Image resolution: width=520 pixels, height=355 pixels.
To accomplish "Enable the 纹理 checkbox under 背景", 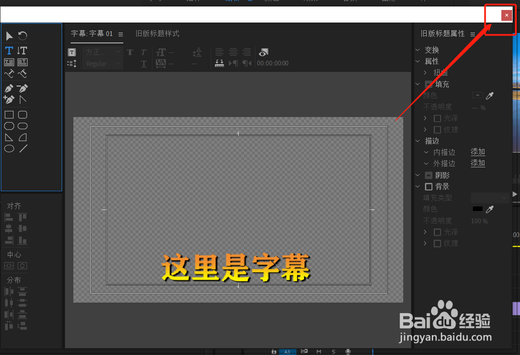I will point(438,244).
